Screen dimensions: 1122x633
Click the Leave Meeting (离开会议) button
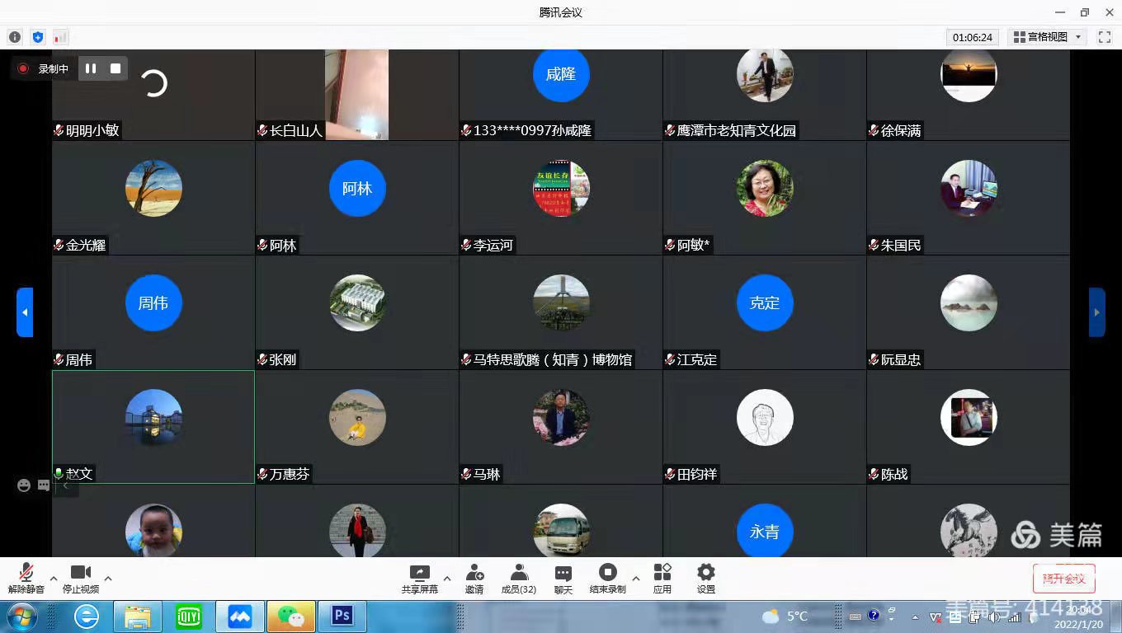(x=1063, y=579)
